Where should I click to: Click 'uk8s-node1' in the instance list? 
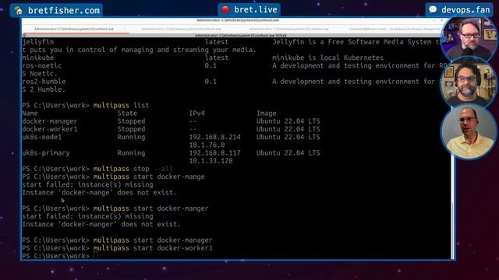tap(41, 137)
